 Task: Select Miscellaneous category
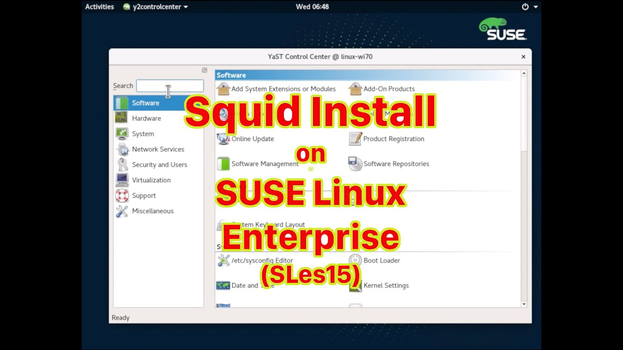158,211
